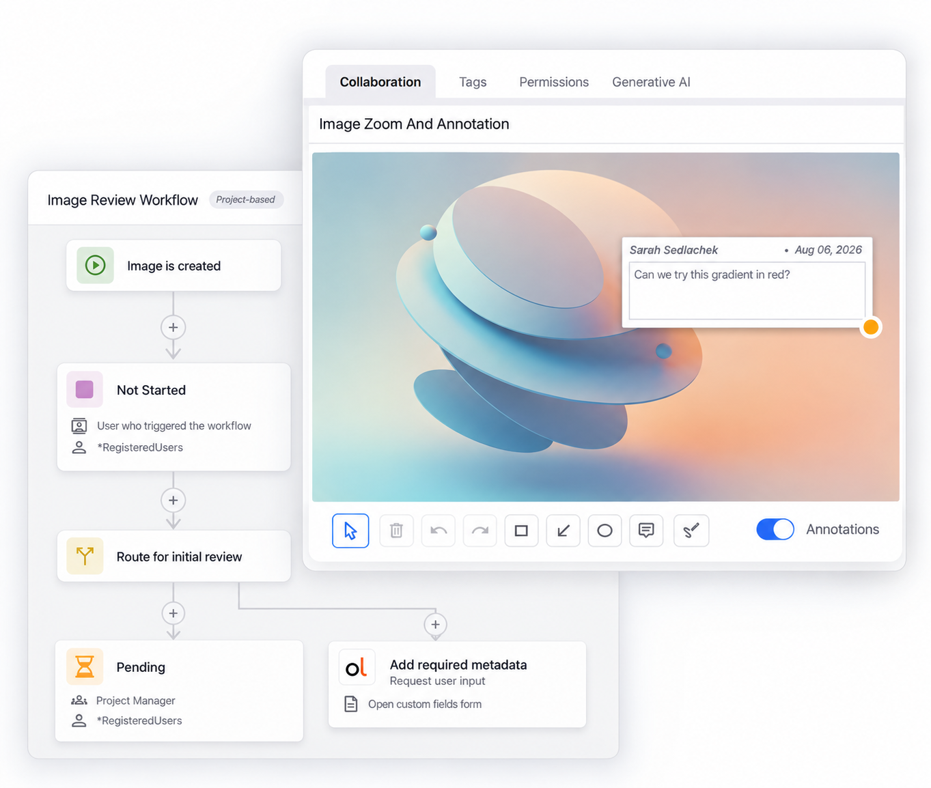Click 'Add required metadata' step title

click(x=458, y=664)
